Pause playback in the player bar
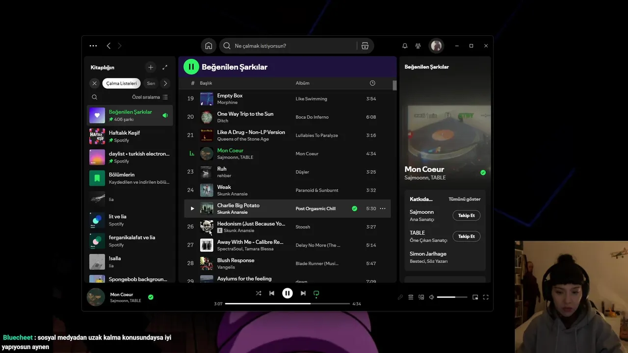The height and width of the screenshot is (353, 628). coord(288,293)
